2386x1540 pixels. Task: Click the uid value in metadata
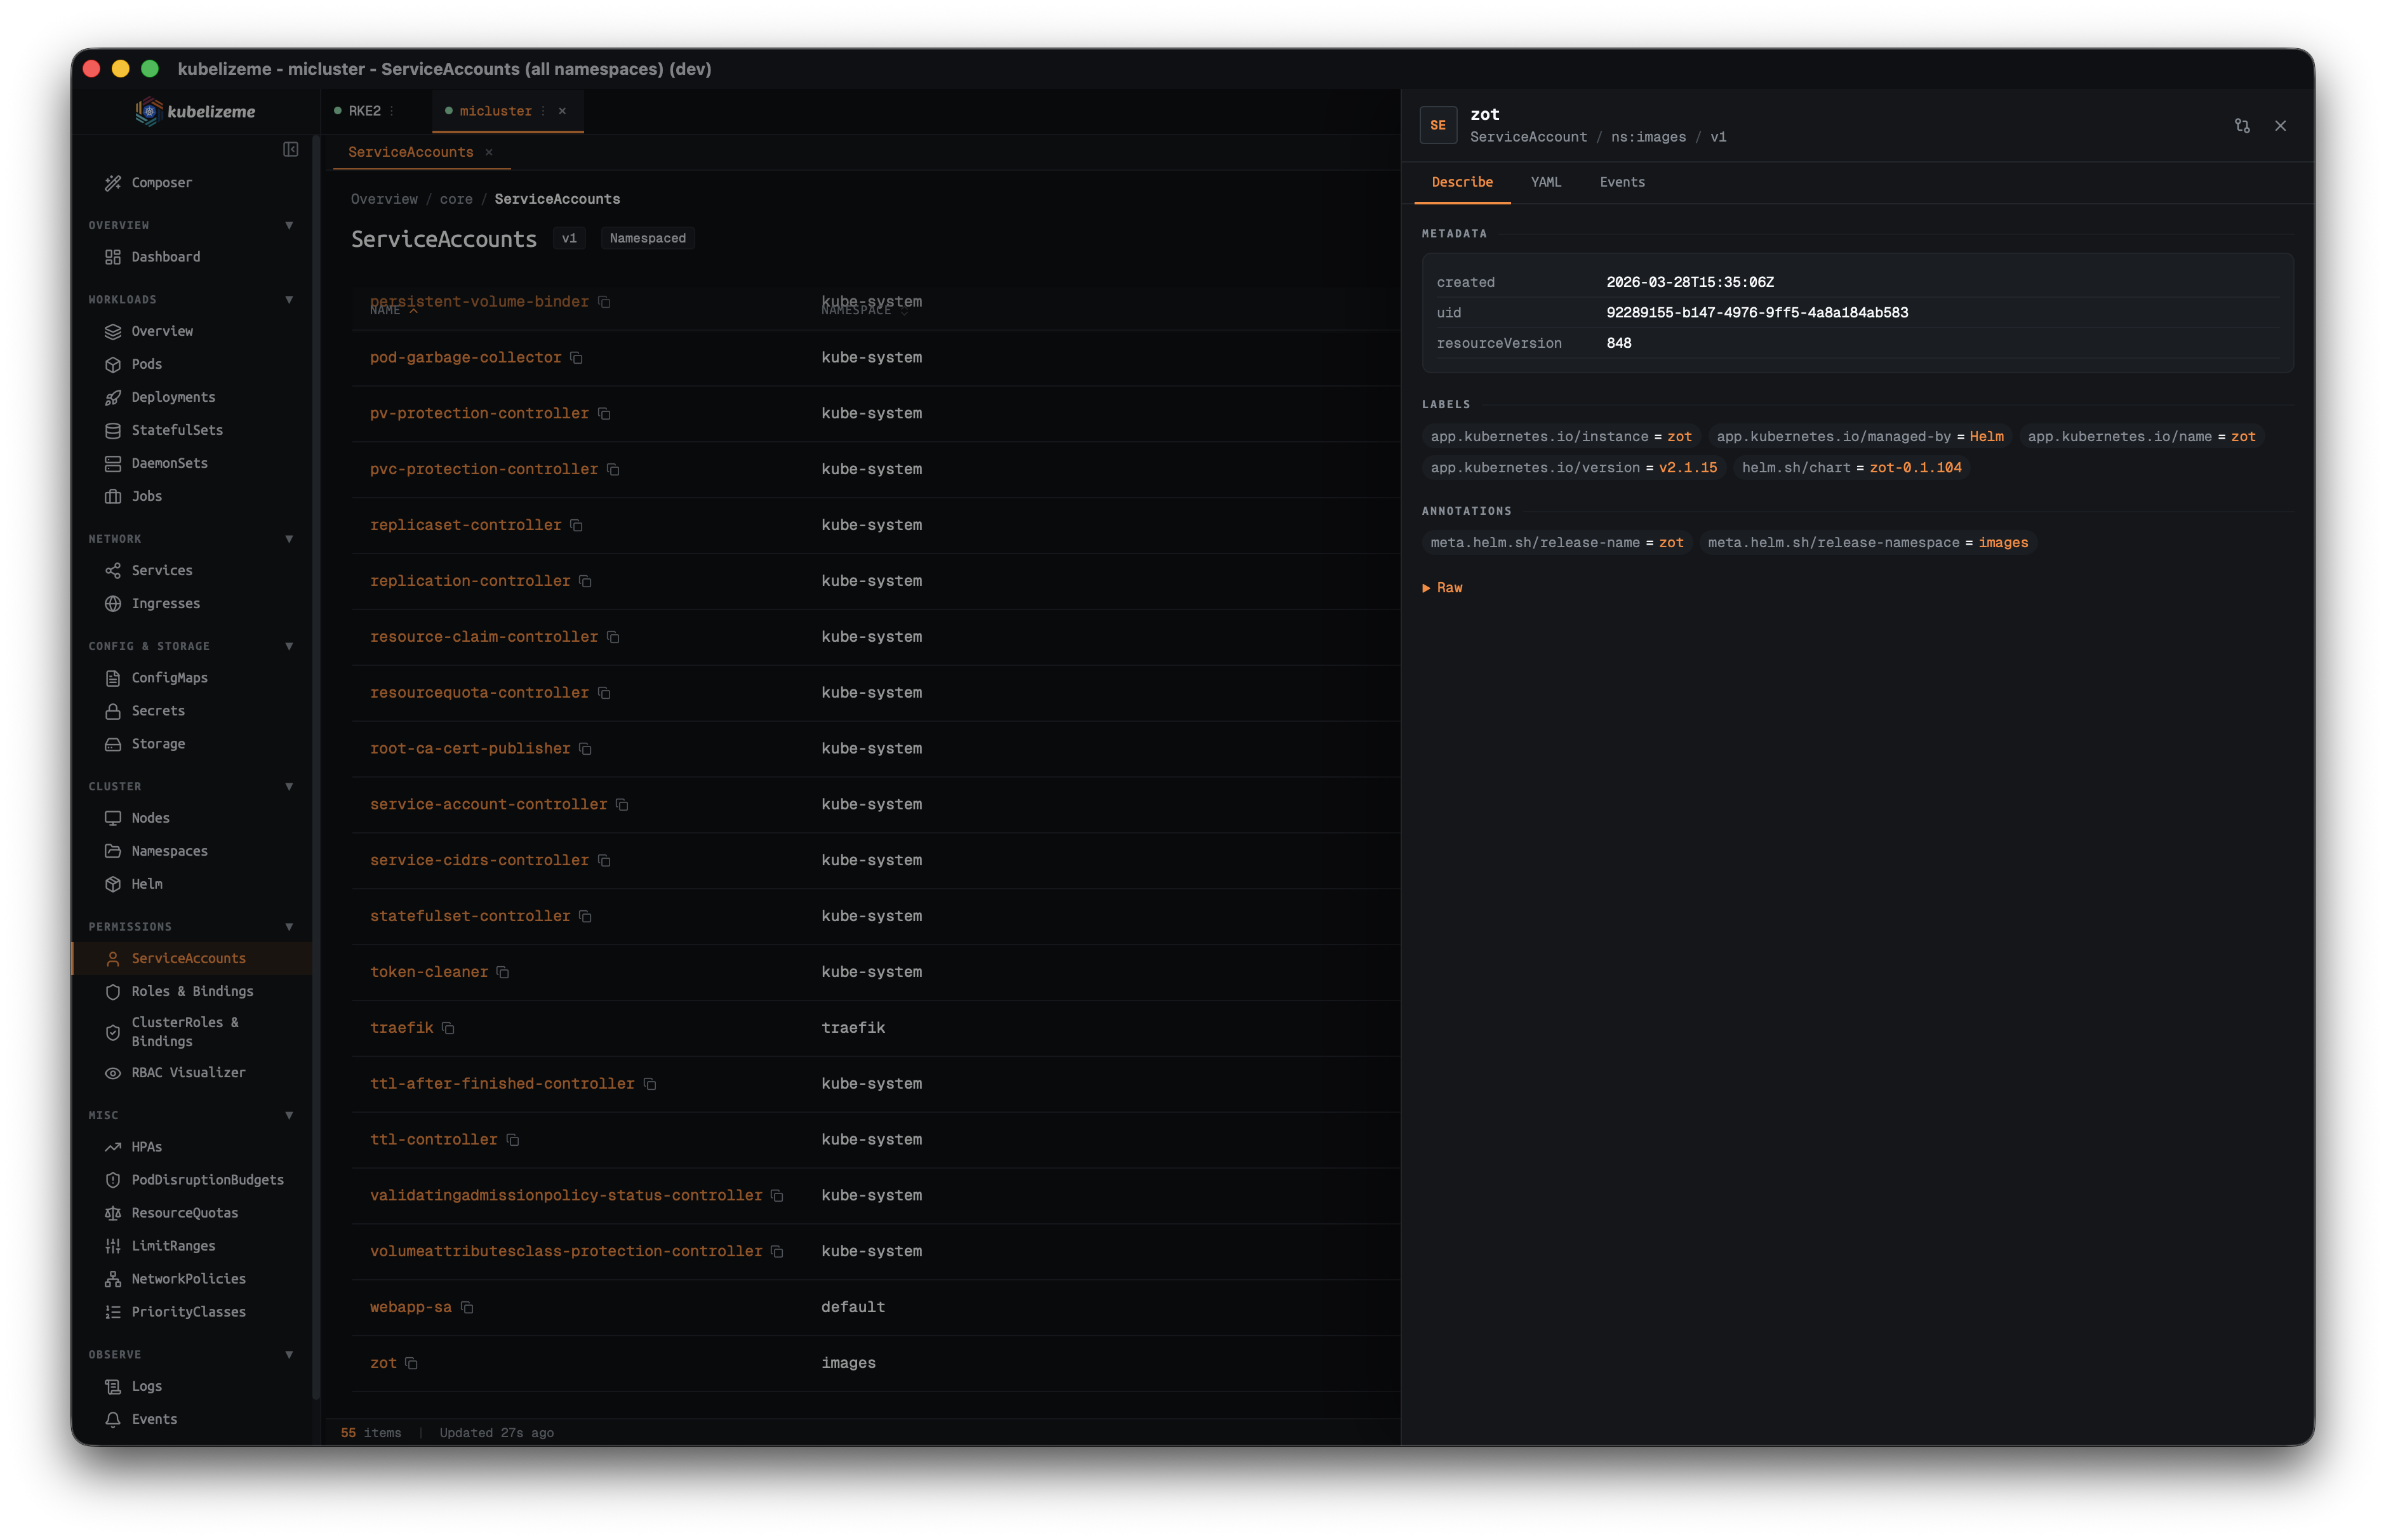pyautogui.click(x=1757, y=313)
